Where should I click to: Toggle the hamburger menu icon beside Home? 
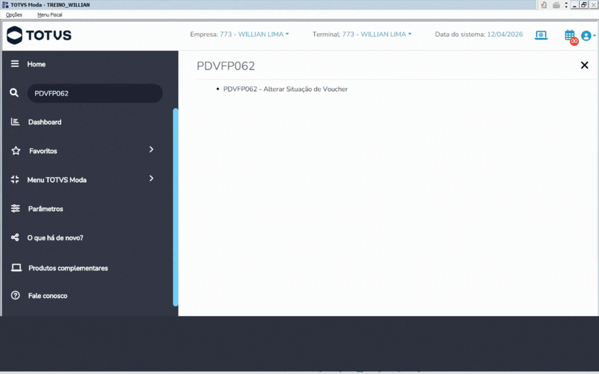coord(15,64)
